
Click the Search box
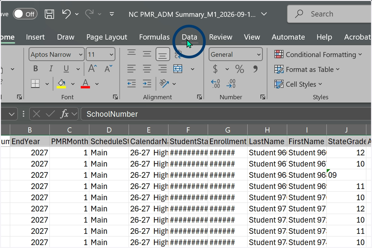[330, 14]
